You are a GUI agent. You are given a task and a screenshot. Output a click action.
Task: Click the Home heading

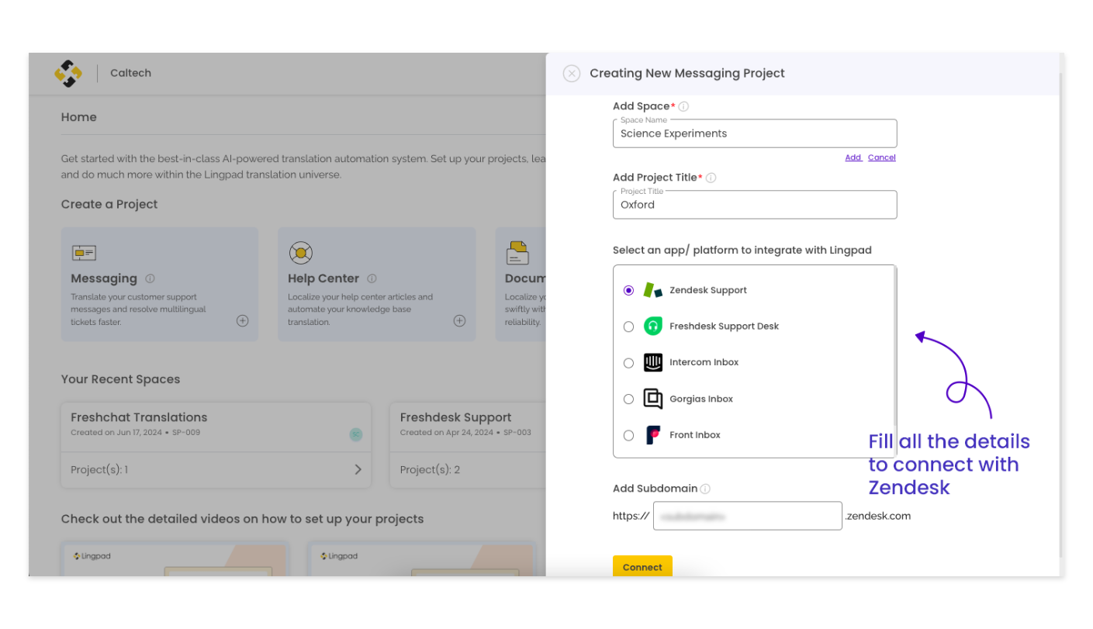[79, 117]
